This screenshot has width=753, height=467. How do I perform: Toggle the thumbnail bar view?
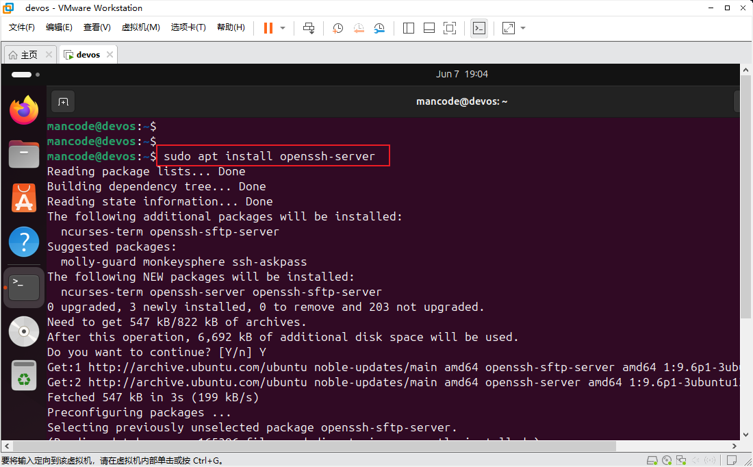pyautogui.click(x=429, y=28)
